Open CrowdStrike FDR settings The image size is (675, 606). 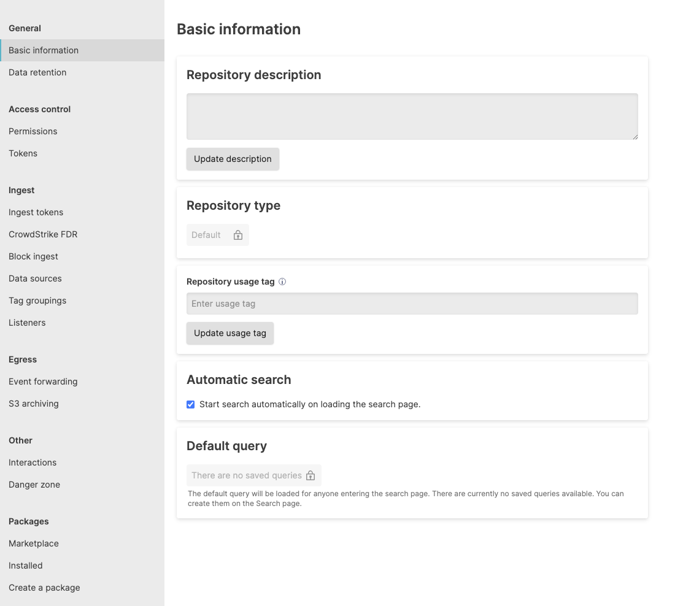pyautogui.click(x=43, y=234)
